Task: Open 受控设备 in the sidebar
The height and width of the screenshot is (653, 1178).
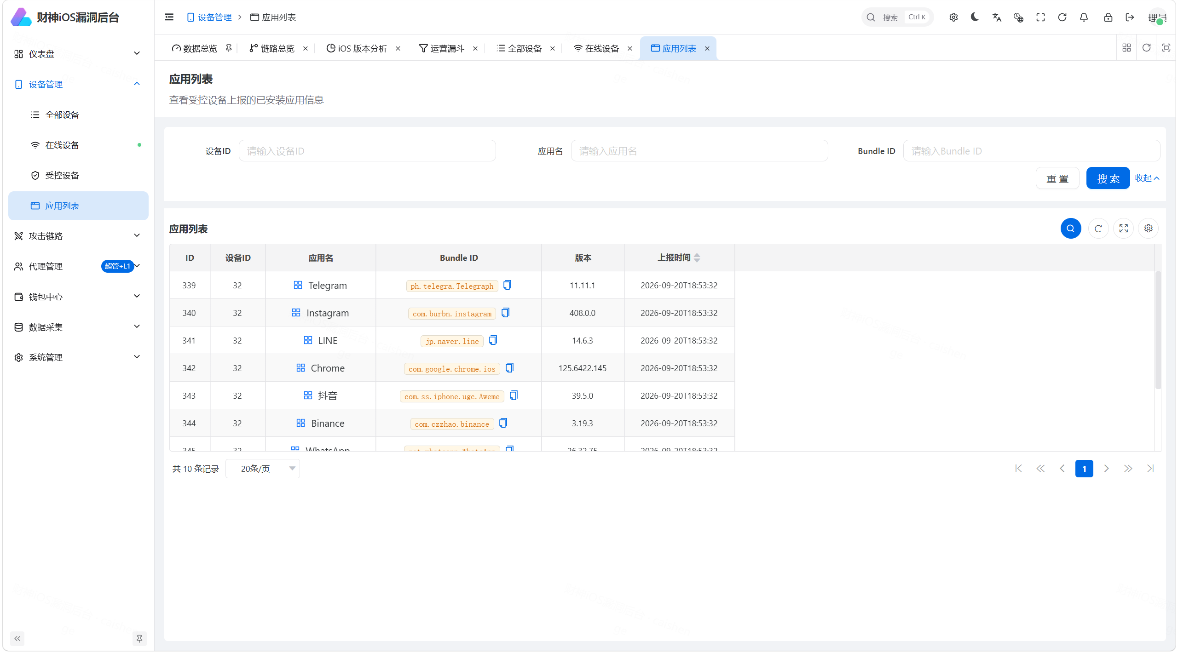Action: 78,175
